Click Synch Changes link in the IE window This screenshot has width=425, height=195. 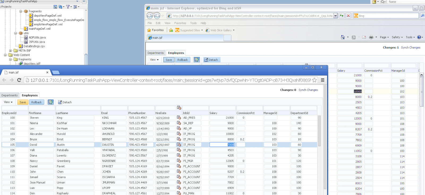click(x=411, y=47)
